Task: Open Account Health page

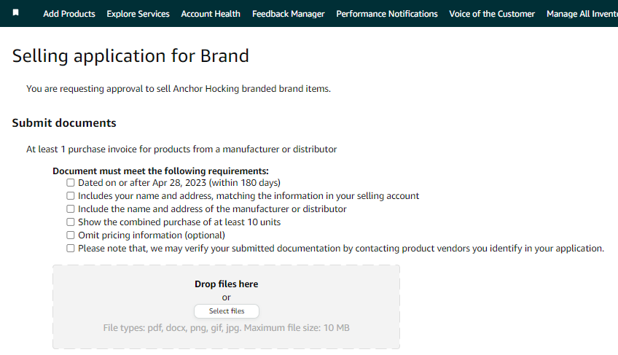Action: [x=211, y=14]
